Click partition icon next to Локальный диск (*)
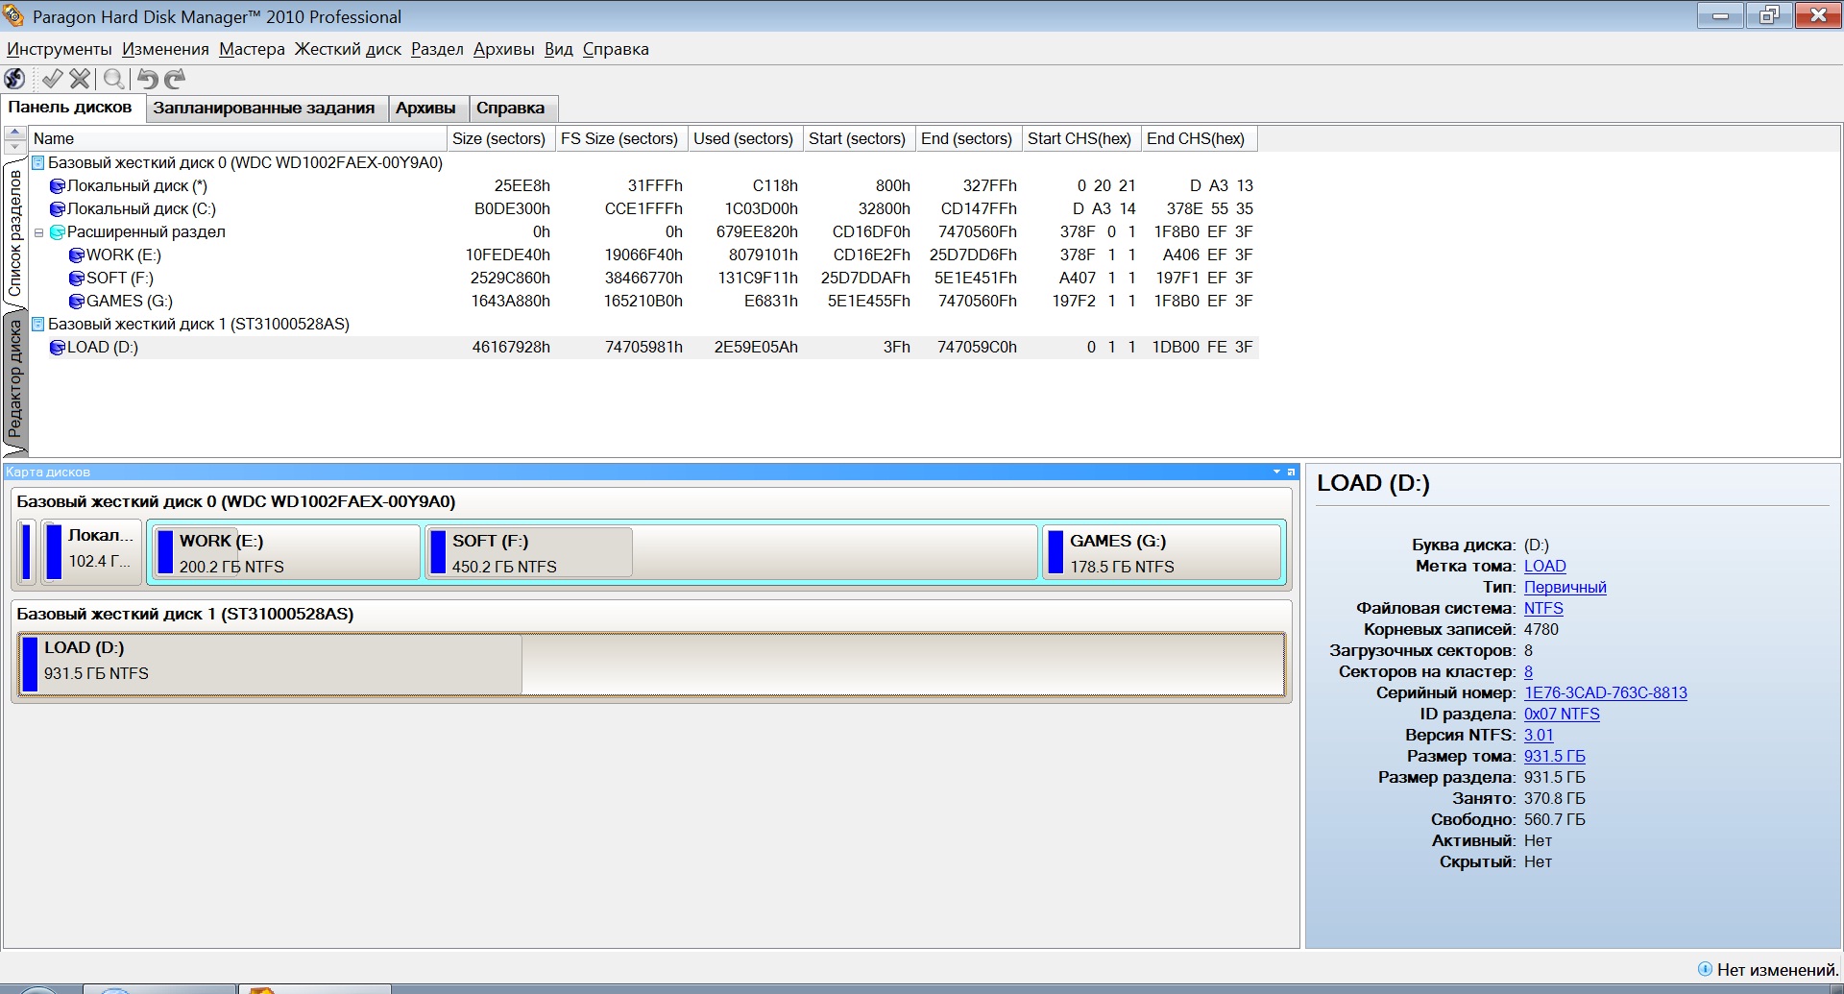The image size is (1844, 994). pyautogui.click(x=58, y=186)
